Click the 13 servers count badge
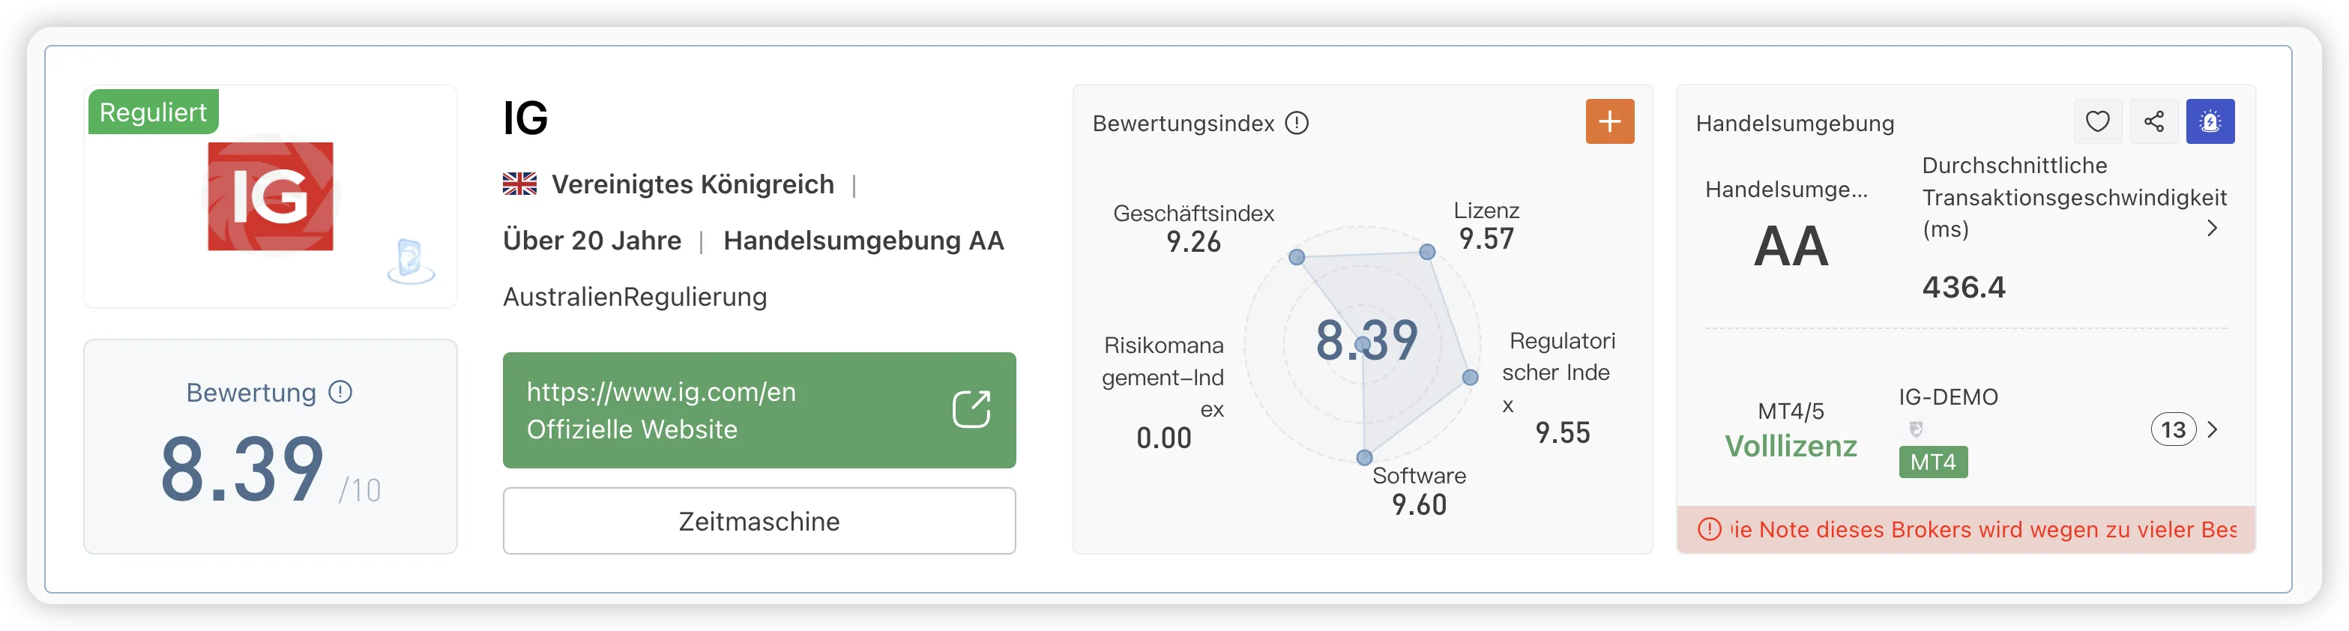The height and width of the screenshot is (631, 2349). click(x=2173, y=429)
